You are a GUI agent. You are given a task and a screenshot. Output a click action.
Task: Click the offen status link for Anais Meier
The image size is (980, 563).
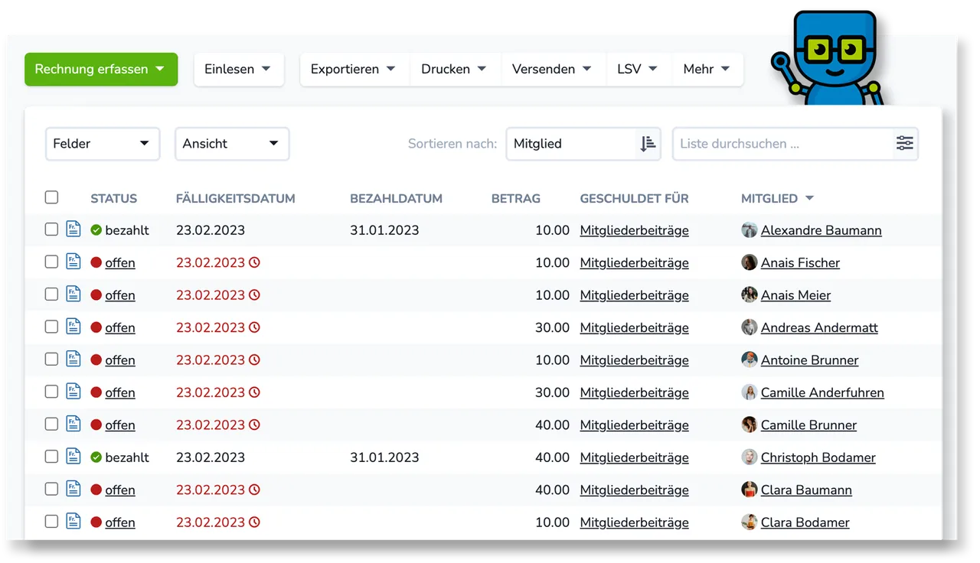120,295
